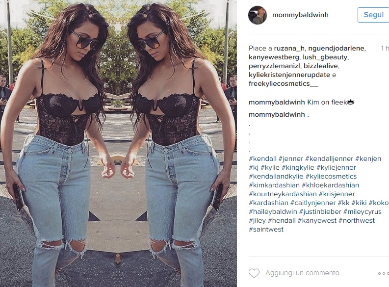Open freekyliecosmetics__ profile link
The height and width of the screenshot is (287, 389).
tap(284, 83)
